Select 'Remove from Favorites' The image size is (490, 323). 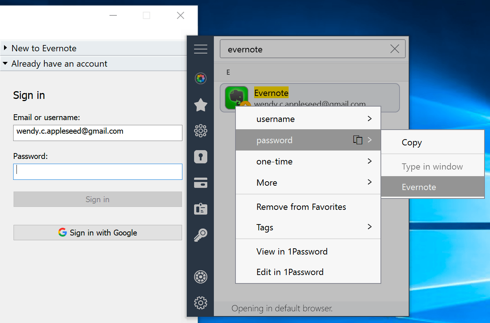pyautogui.click(x=301, y=207)
